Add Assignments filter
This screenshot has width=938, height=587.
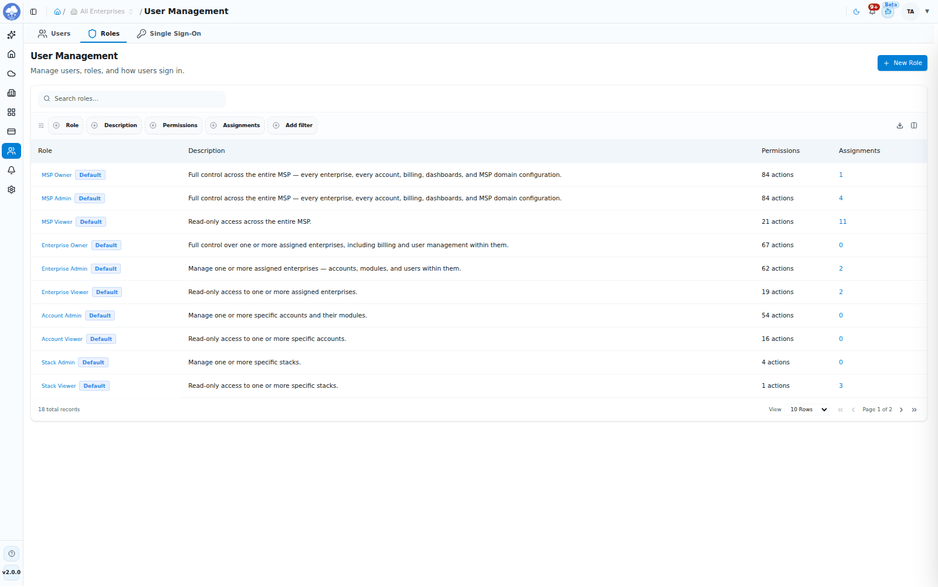pos(235,125)
